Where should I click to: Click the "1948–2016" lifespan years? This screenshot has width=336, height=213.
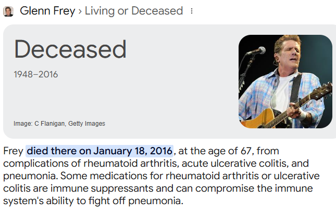click(36, 75)
